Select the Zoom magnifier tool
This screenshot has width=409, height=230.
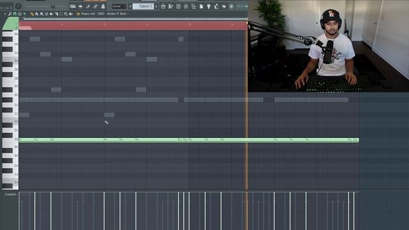[x=66, y=14]
